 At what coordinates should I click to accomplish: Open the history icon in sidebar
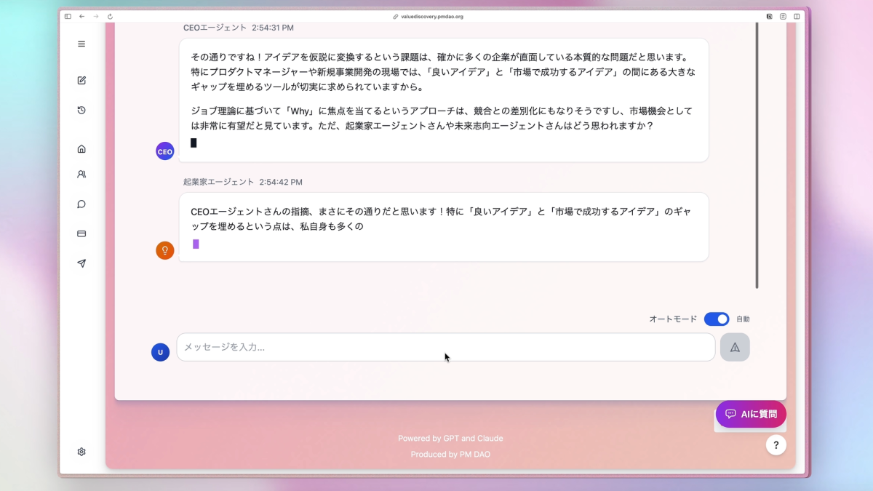tap(81, 111)
